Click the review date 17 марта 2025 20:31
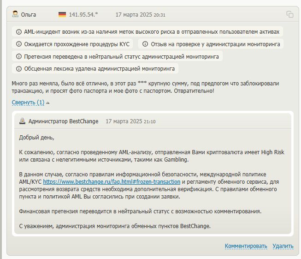 140,14
